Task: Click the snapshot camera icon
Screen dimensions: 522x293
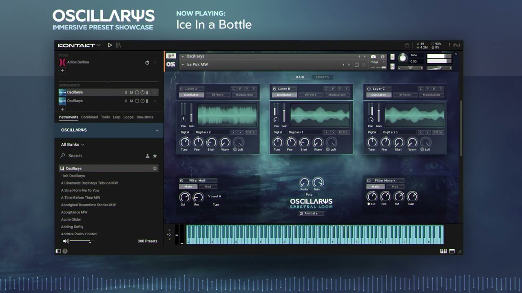Action: coord(373,57)
